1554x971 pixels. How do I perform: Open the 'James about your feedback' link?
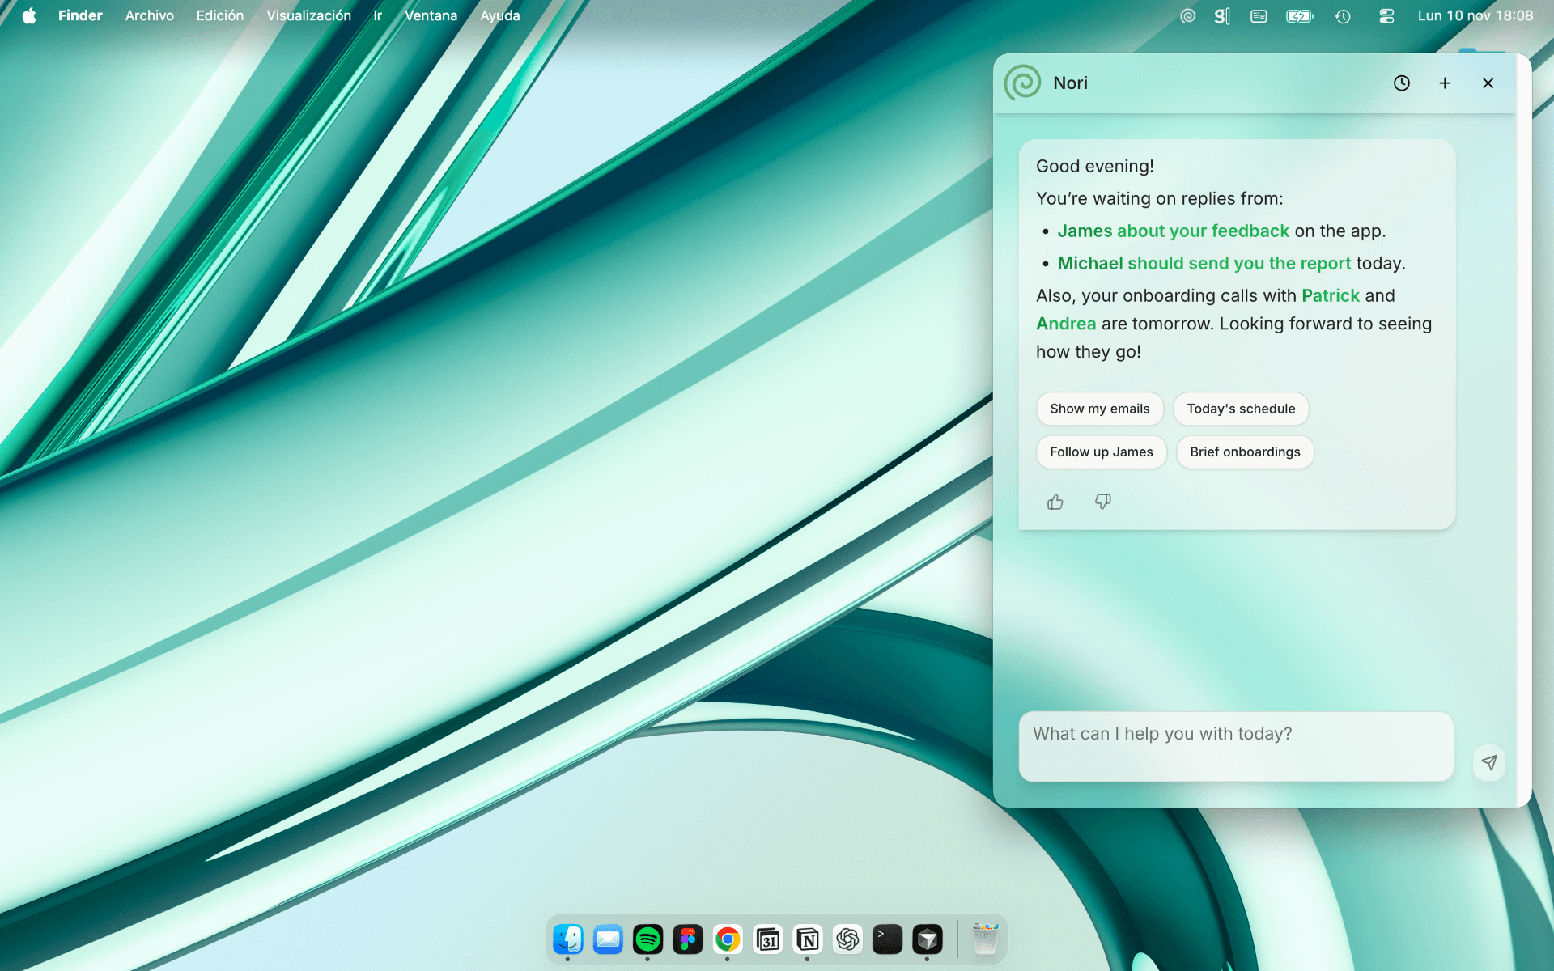click(x=1173, y=231)
